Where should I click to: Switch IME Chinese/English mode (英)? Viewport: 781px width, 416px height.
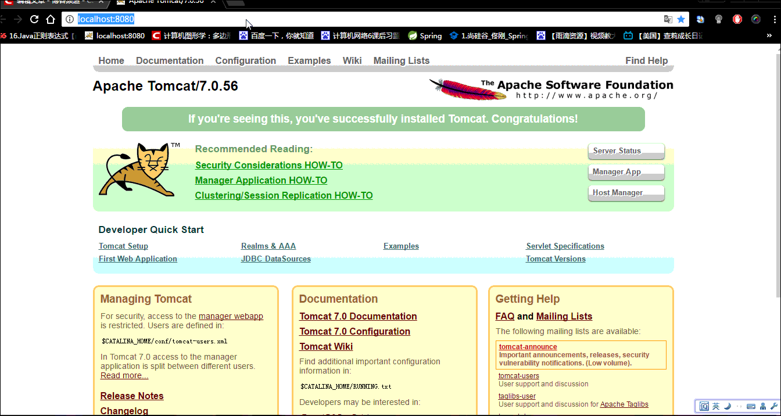[x=716, y=406]
